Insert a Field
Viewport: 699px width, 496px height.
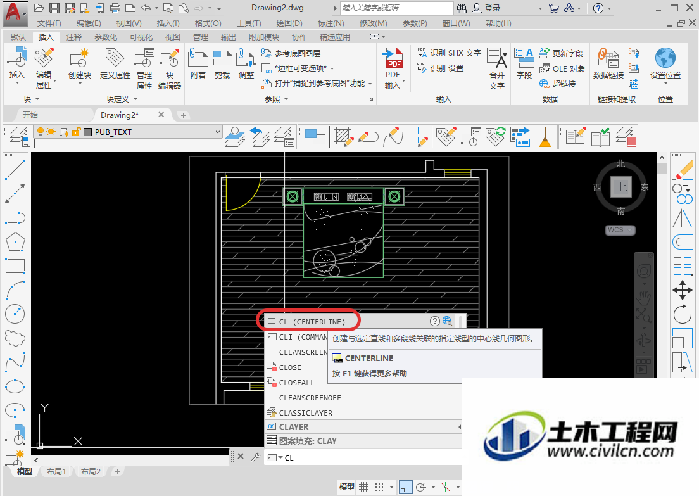(x=524, y=58)
